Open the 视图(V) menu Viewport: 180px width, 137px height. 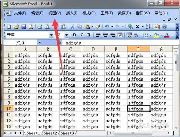click(x=54, y=13)
